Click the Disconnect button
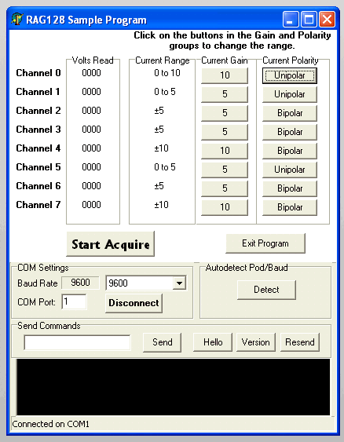 click(x=134, y=303)
